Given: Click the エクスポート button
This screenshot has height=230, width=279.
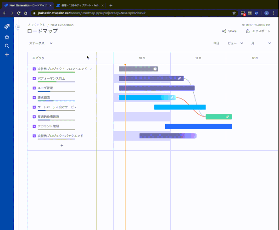Looking at the screenshot, I should click(x=258, y=31).
